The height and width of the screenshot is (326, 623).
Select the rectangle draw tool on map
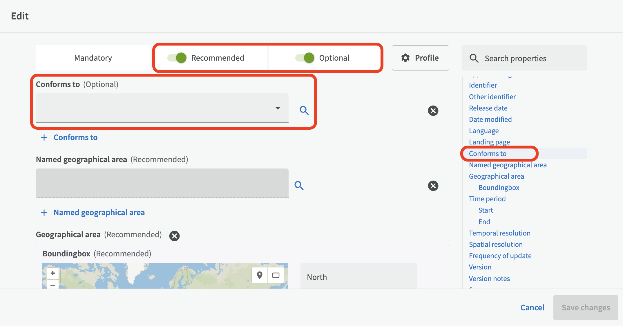pos(276,275)
